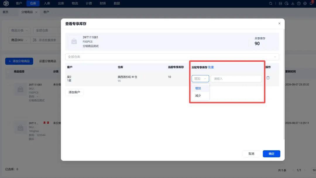
Task: Open the 商品SKU search type dropdown
Action: (19, 40)
